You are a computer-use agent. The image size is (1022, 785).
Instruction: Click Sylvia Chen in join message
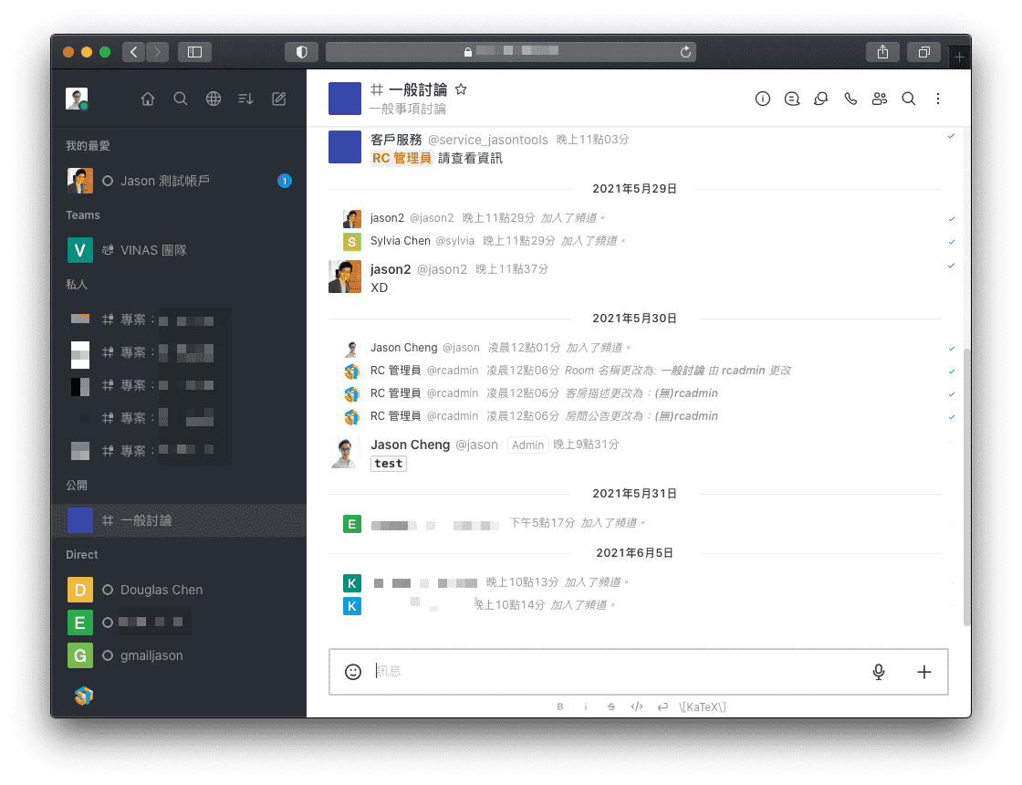point(401,241)
